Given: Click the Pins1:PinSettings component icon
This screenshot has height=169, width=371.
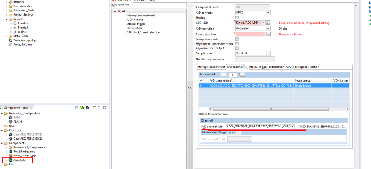Looking at the screenshot, I should pos(10,151).
